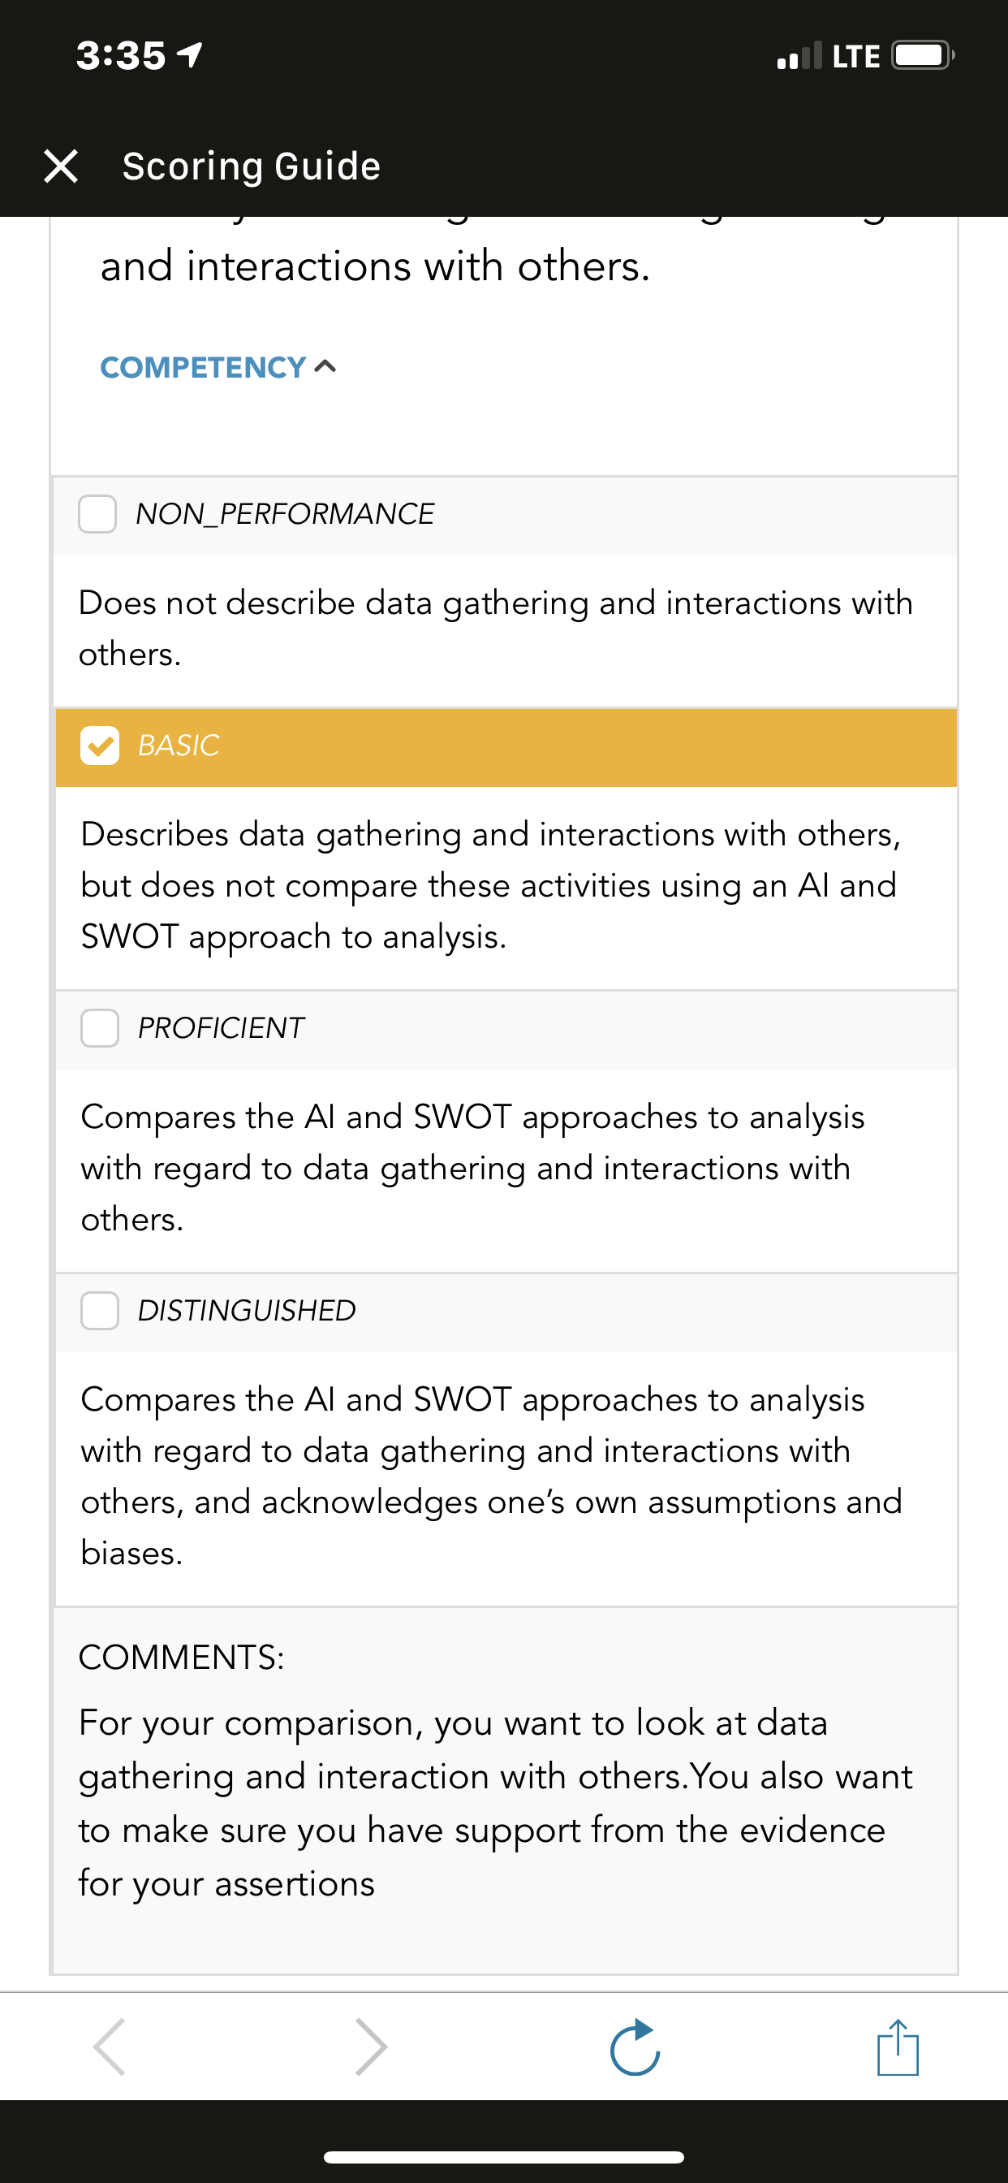
Task: Select the BASIC highlighted header row
Action: (506, 747)
